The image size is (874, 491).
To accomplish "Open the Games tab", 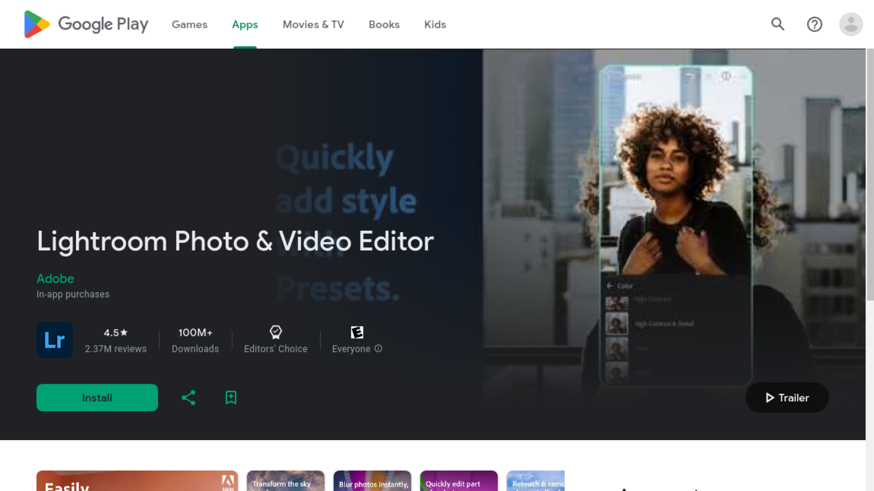I will pyautogui.click(x=189, y=25).
